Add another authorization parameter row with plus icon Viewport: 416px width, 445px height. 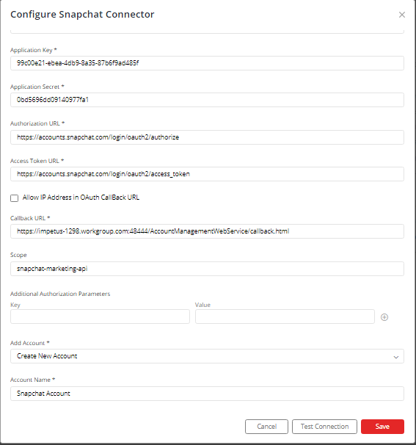pos(384,317)
